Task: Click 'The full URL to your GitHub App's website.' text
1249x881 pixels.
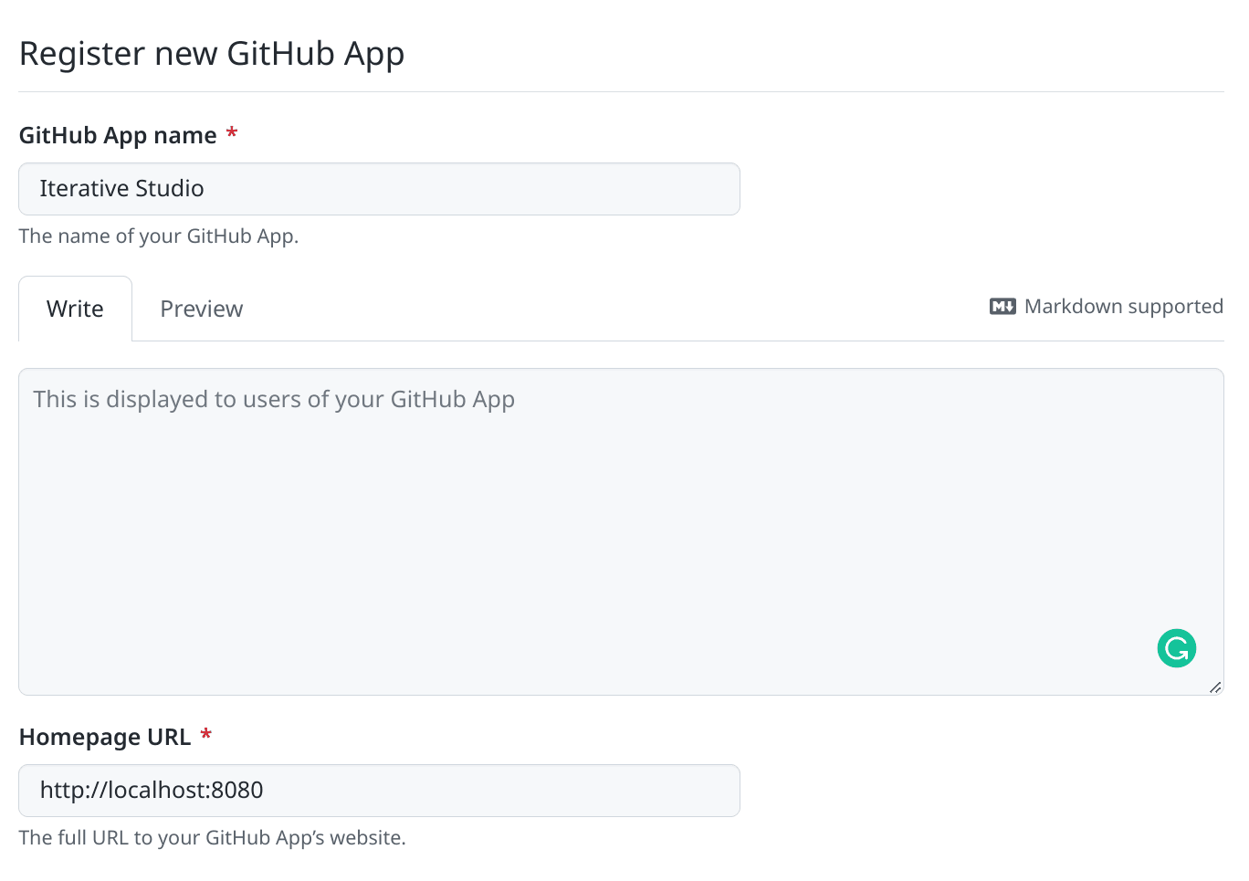Action: coord(212,838)
